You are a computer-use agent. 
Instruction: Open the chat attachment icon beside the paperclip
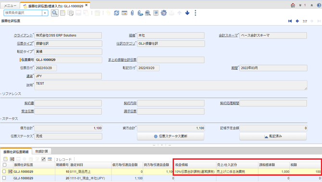pos(140,13)
